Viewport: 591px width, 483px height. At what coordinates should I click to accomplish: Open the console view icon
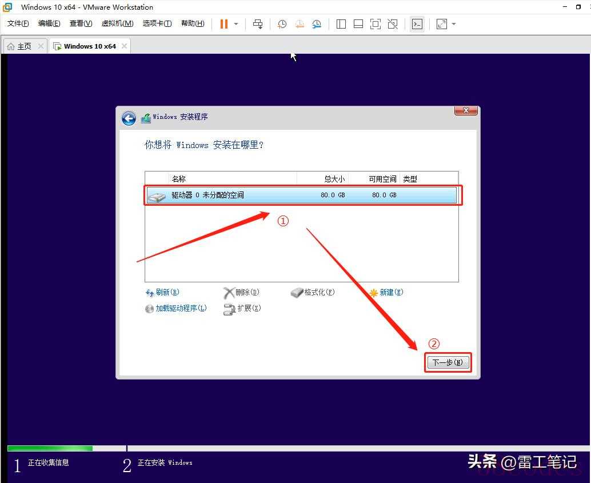tap(417, 24)
